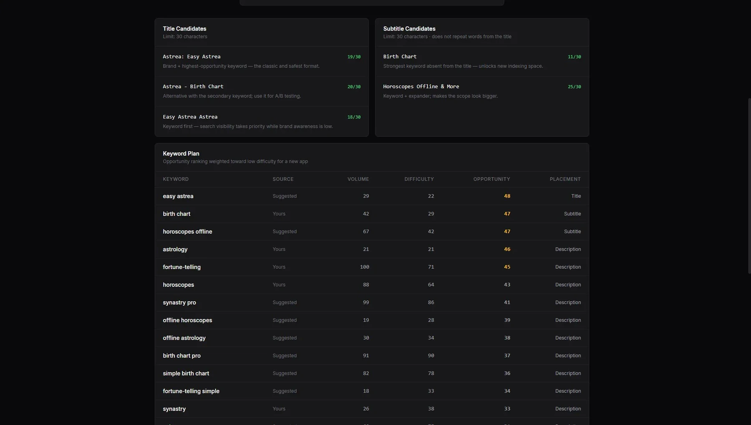Click the opportunity score 46 for astrology
751x425 pixels.
pyautogui.click(x=507, y=249)
